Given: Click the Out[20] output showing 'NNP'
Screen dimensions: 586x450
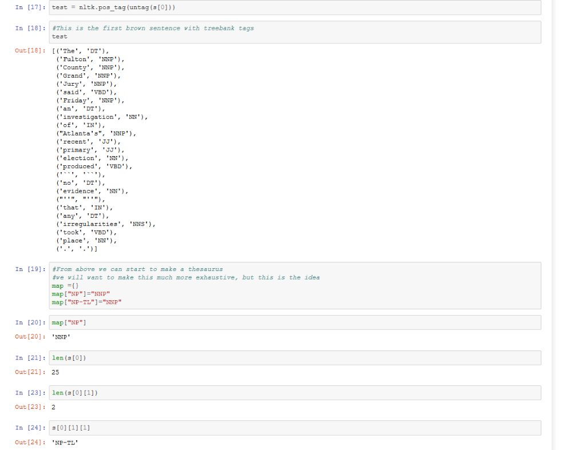Looking at the screenshot, I should [60, 337].
